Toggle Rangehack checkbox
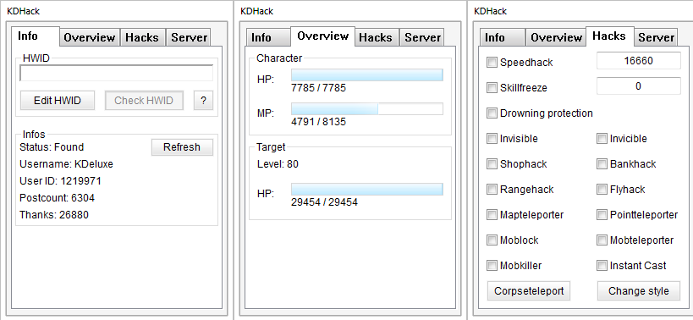 click(x=492, y=189)
